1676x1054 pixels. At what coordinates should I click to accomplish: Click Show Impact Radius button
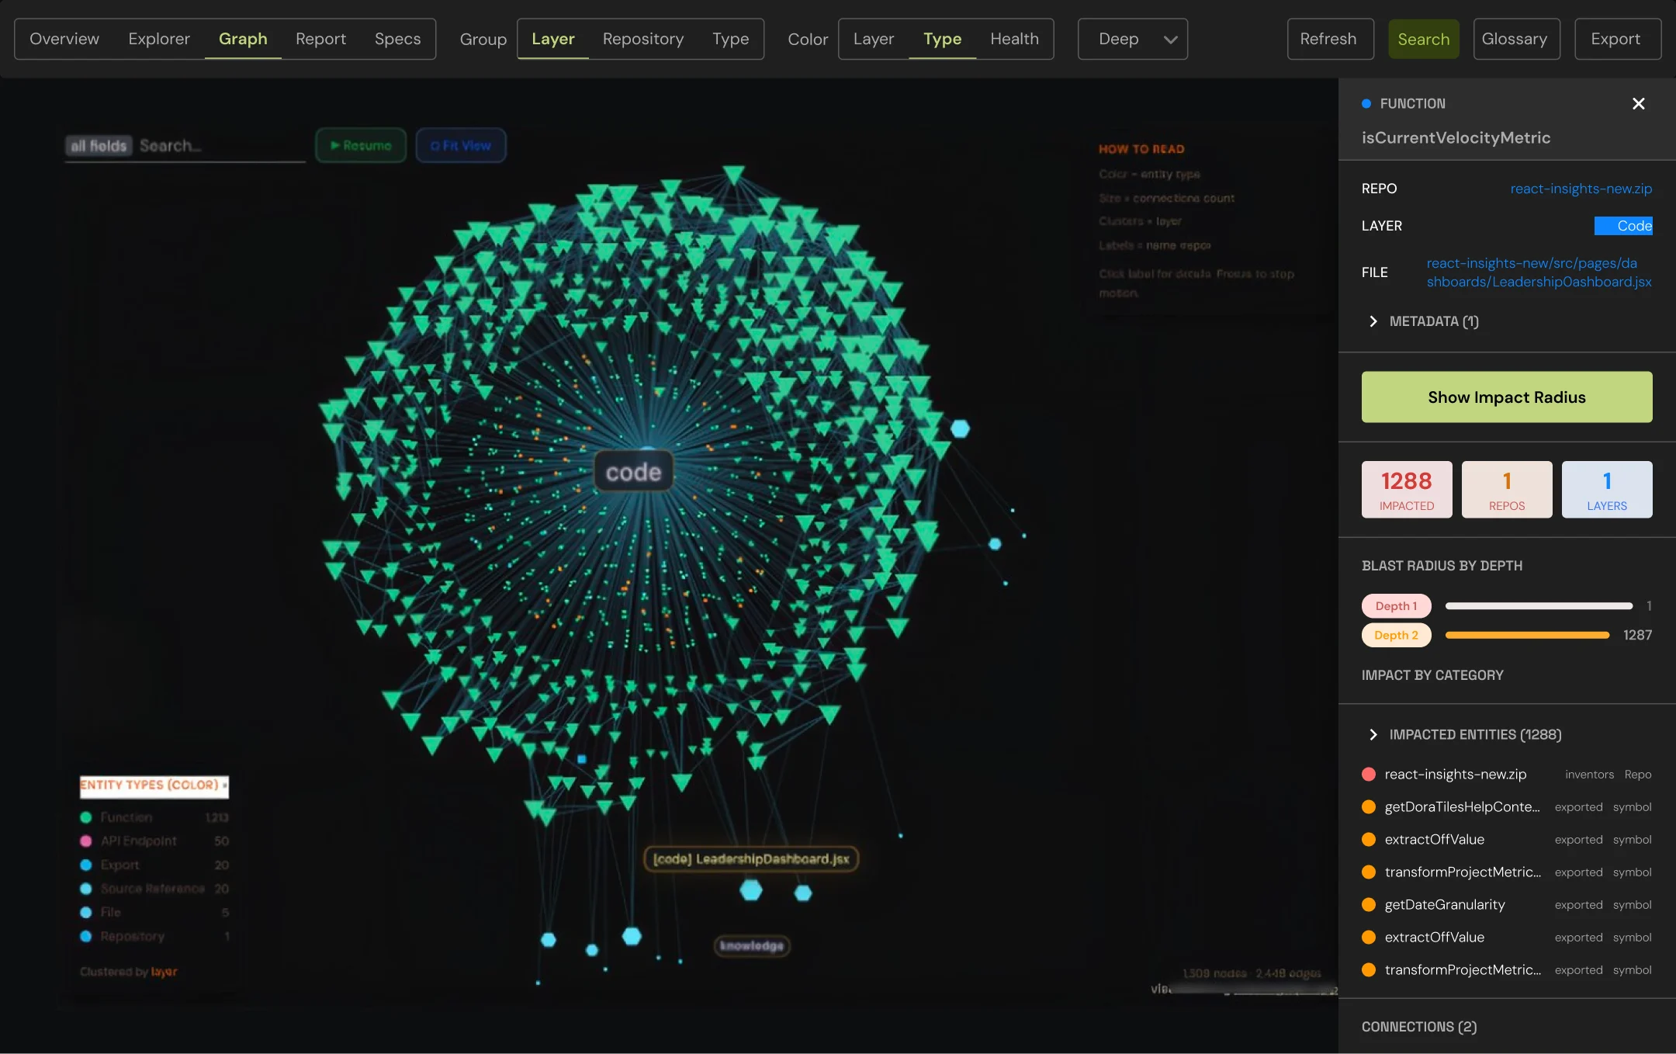click(x=1506, y=397)
